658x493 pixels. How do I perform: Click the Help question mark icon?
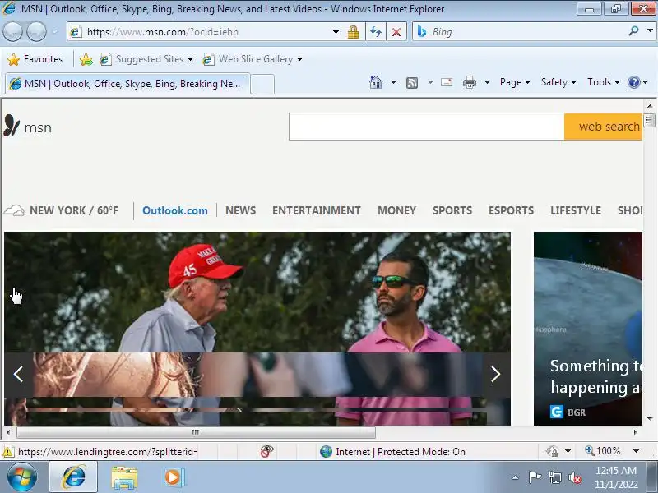pyautogui.click(x=633, y=82)
